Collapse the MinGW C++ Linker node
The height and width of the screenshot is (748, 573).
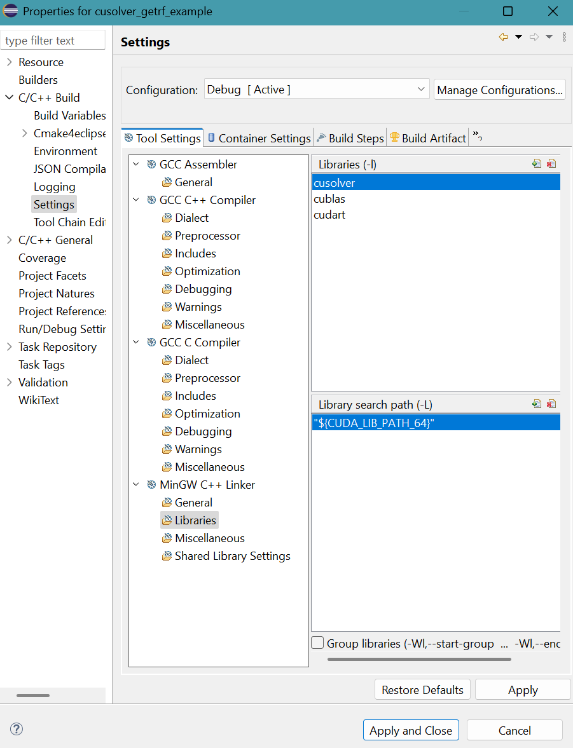coord(136,485)
